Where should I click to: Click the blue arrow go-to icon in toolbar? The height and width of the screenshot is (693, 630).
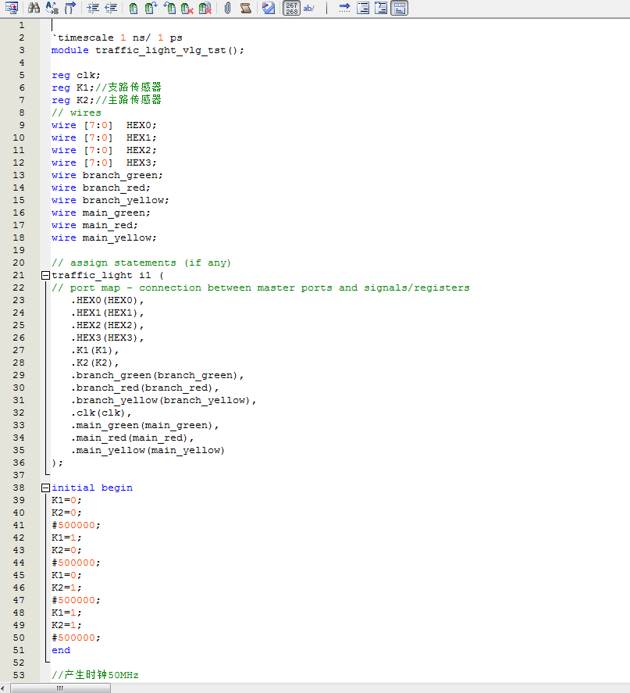pos(344,8)
